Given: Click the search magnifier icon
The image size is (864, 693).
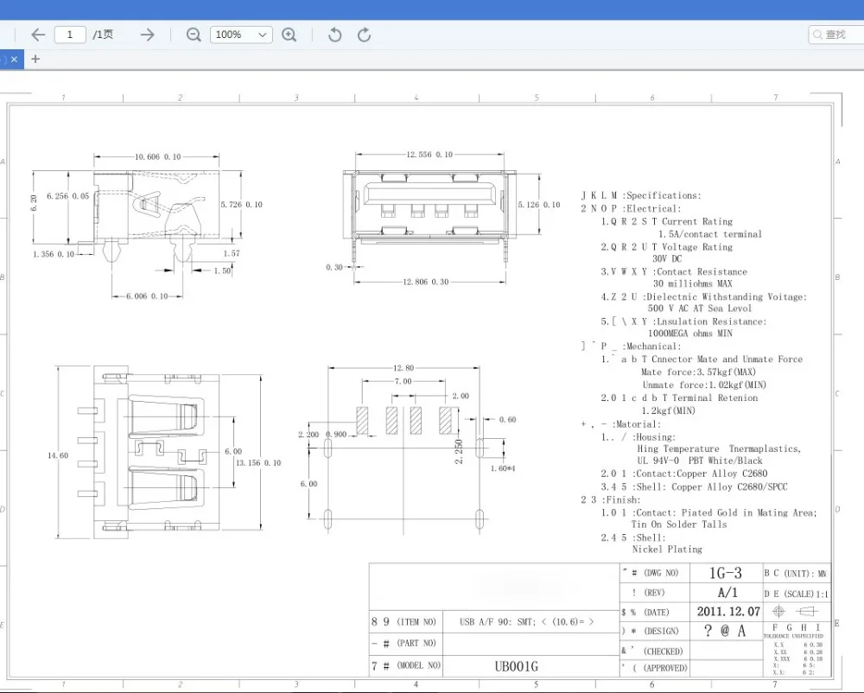Looking at the screenshot, I should click(x=817, y=35).
